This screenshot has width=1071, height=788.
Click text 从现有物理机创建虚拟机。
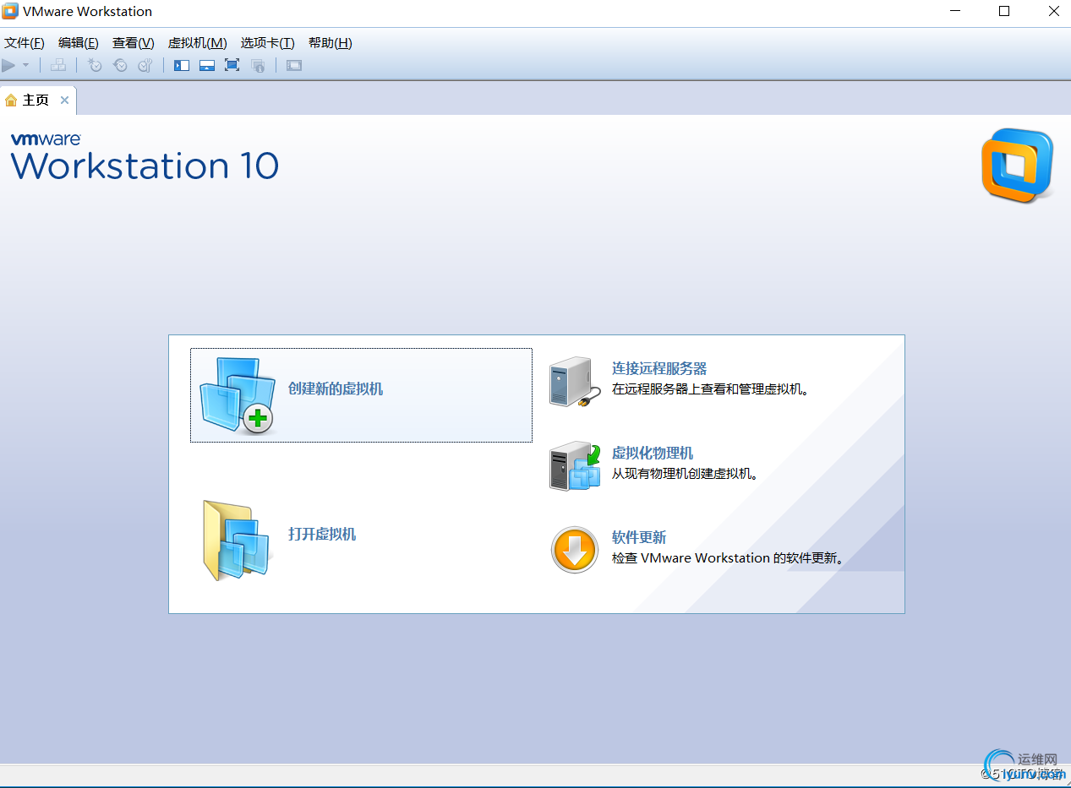[685, 474]
